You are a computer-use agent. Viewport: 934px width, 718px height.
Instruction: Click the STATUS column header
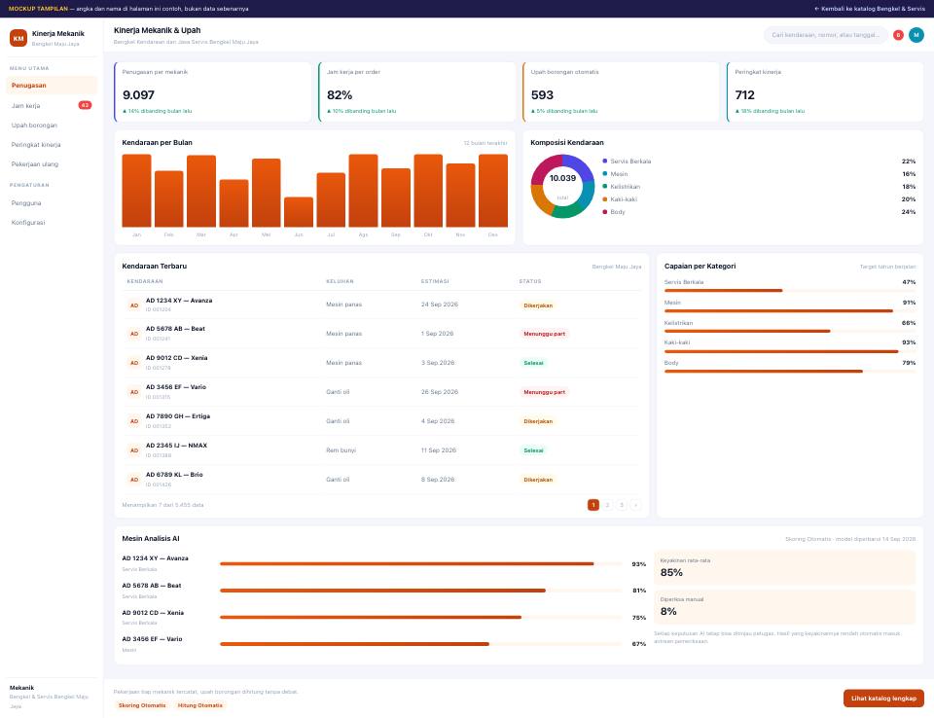coord(530,281)
